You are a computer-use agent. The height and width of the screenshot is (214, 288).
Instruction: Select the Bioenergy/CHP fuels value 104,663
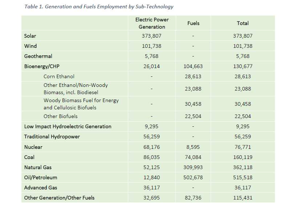point(193,66)
